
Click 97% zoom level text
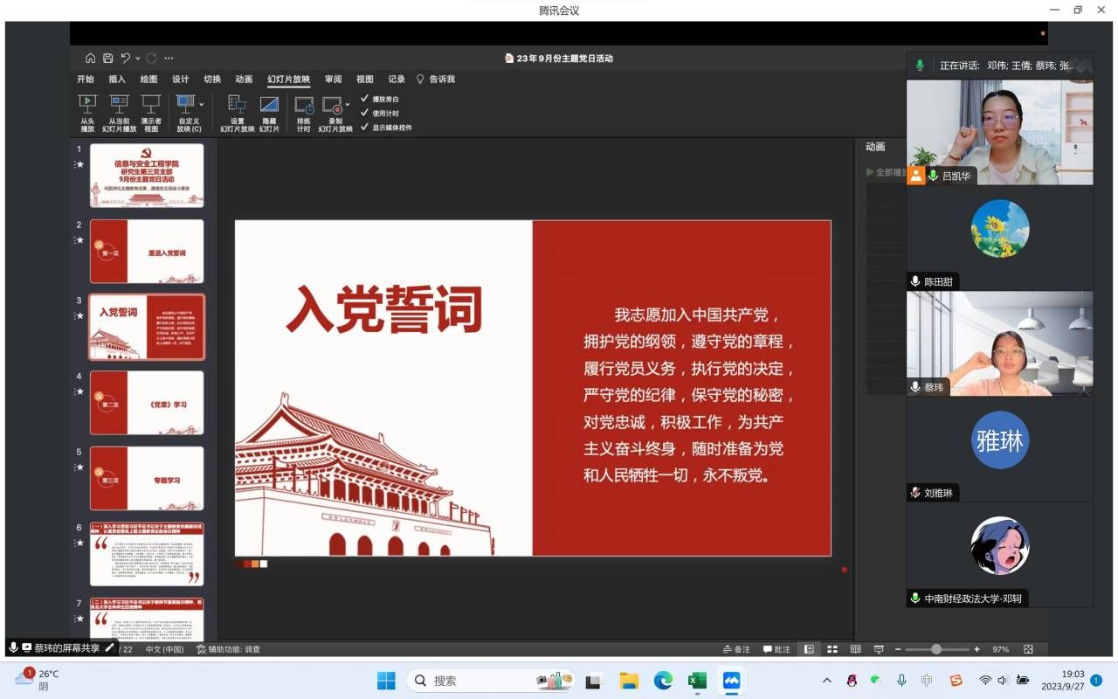point(1001,649)
